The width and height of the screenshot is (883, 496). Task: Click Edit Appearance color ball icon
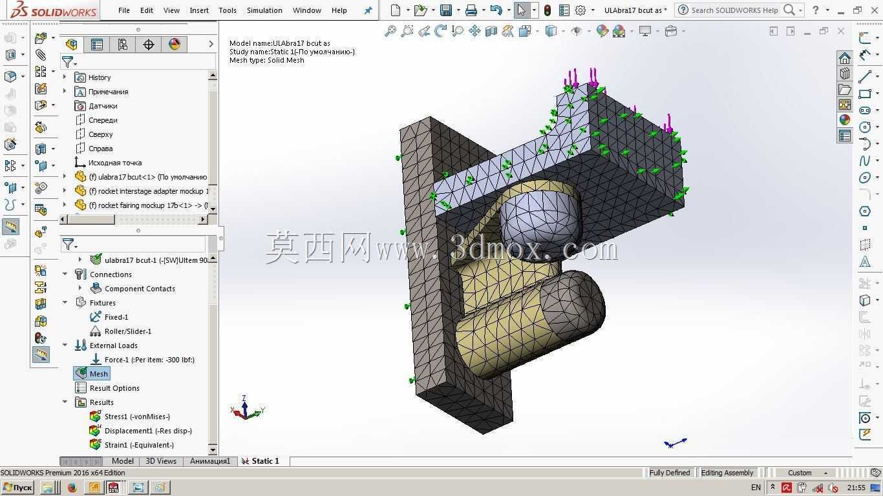[602, 31]
